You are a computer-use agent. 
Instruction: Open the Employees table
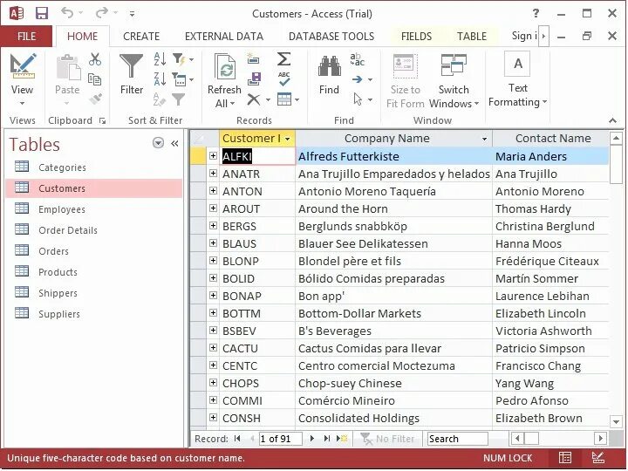point(94,209)
